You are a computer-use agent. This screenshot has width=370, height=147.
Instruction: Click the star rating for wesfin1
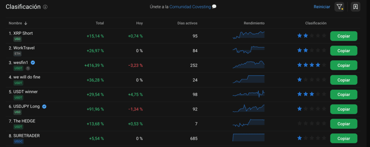[x=311, y=65]
